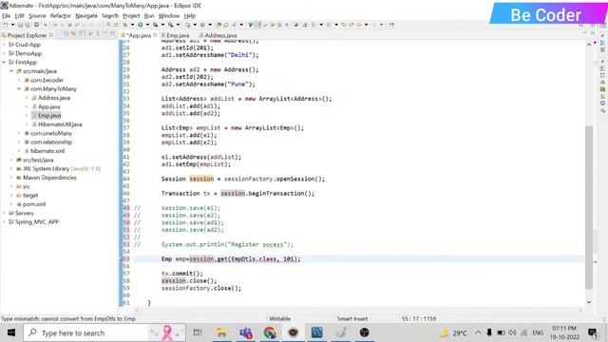Select Address.java in Project Explorer tree

54,98
